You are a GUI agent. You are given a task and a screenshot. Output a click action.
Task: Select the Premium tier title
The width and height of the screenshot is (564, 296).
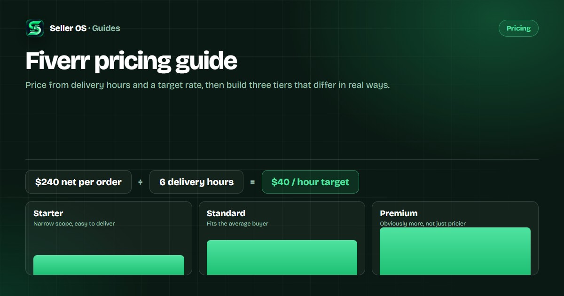(399, 213)
